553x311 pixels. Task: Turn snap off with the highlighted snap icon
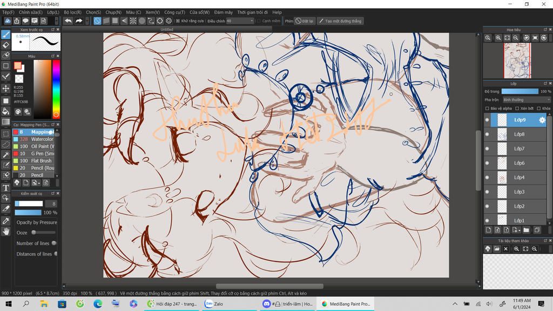pos(97,21)
